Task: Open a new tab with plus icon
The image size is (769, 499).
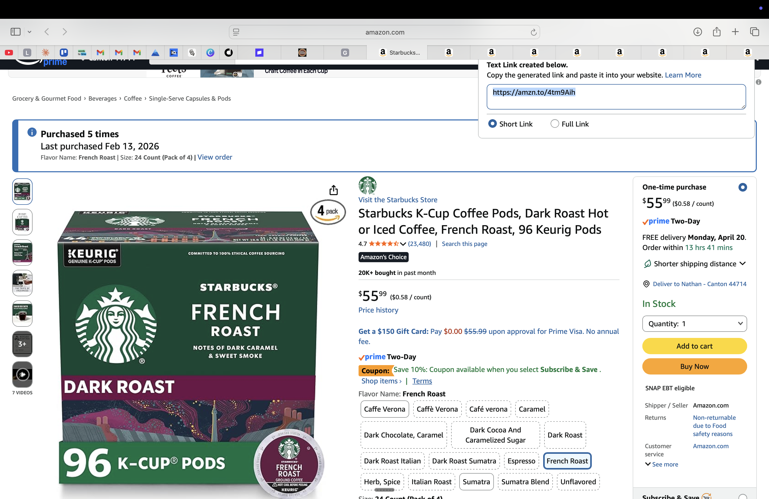Action: pyautogui.click(x=735, y=32)
